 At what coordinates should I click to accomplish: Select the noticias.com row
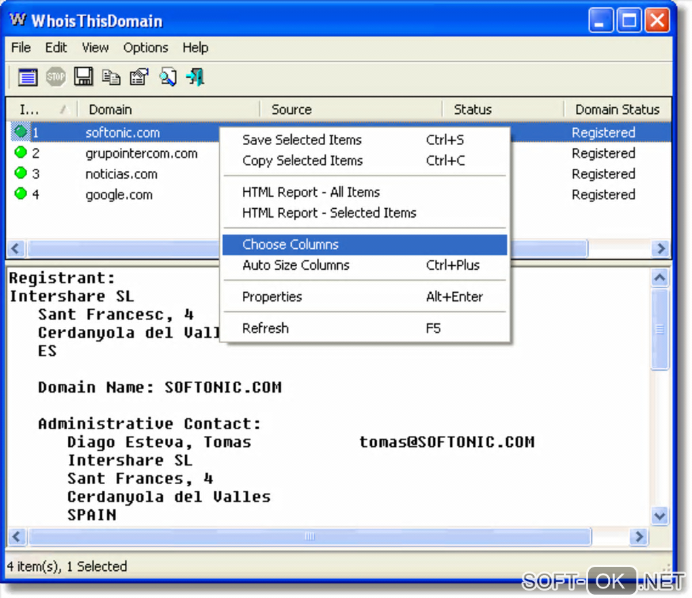pos(121,174)
